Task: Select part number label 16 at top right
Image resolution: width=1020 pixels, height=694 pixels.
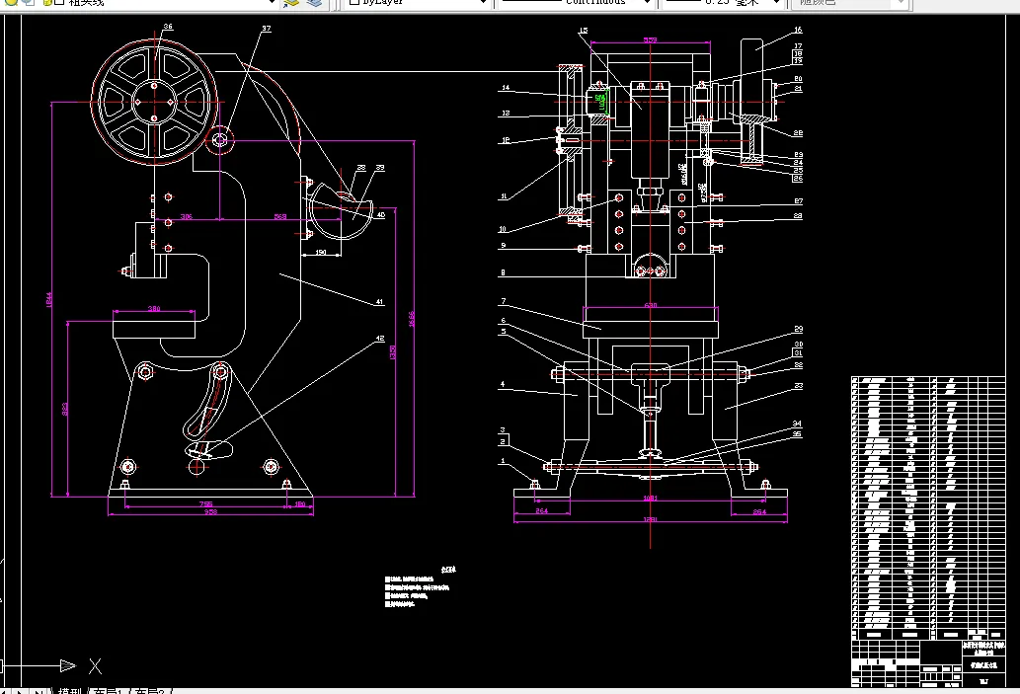Action: pos(798,30)
